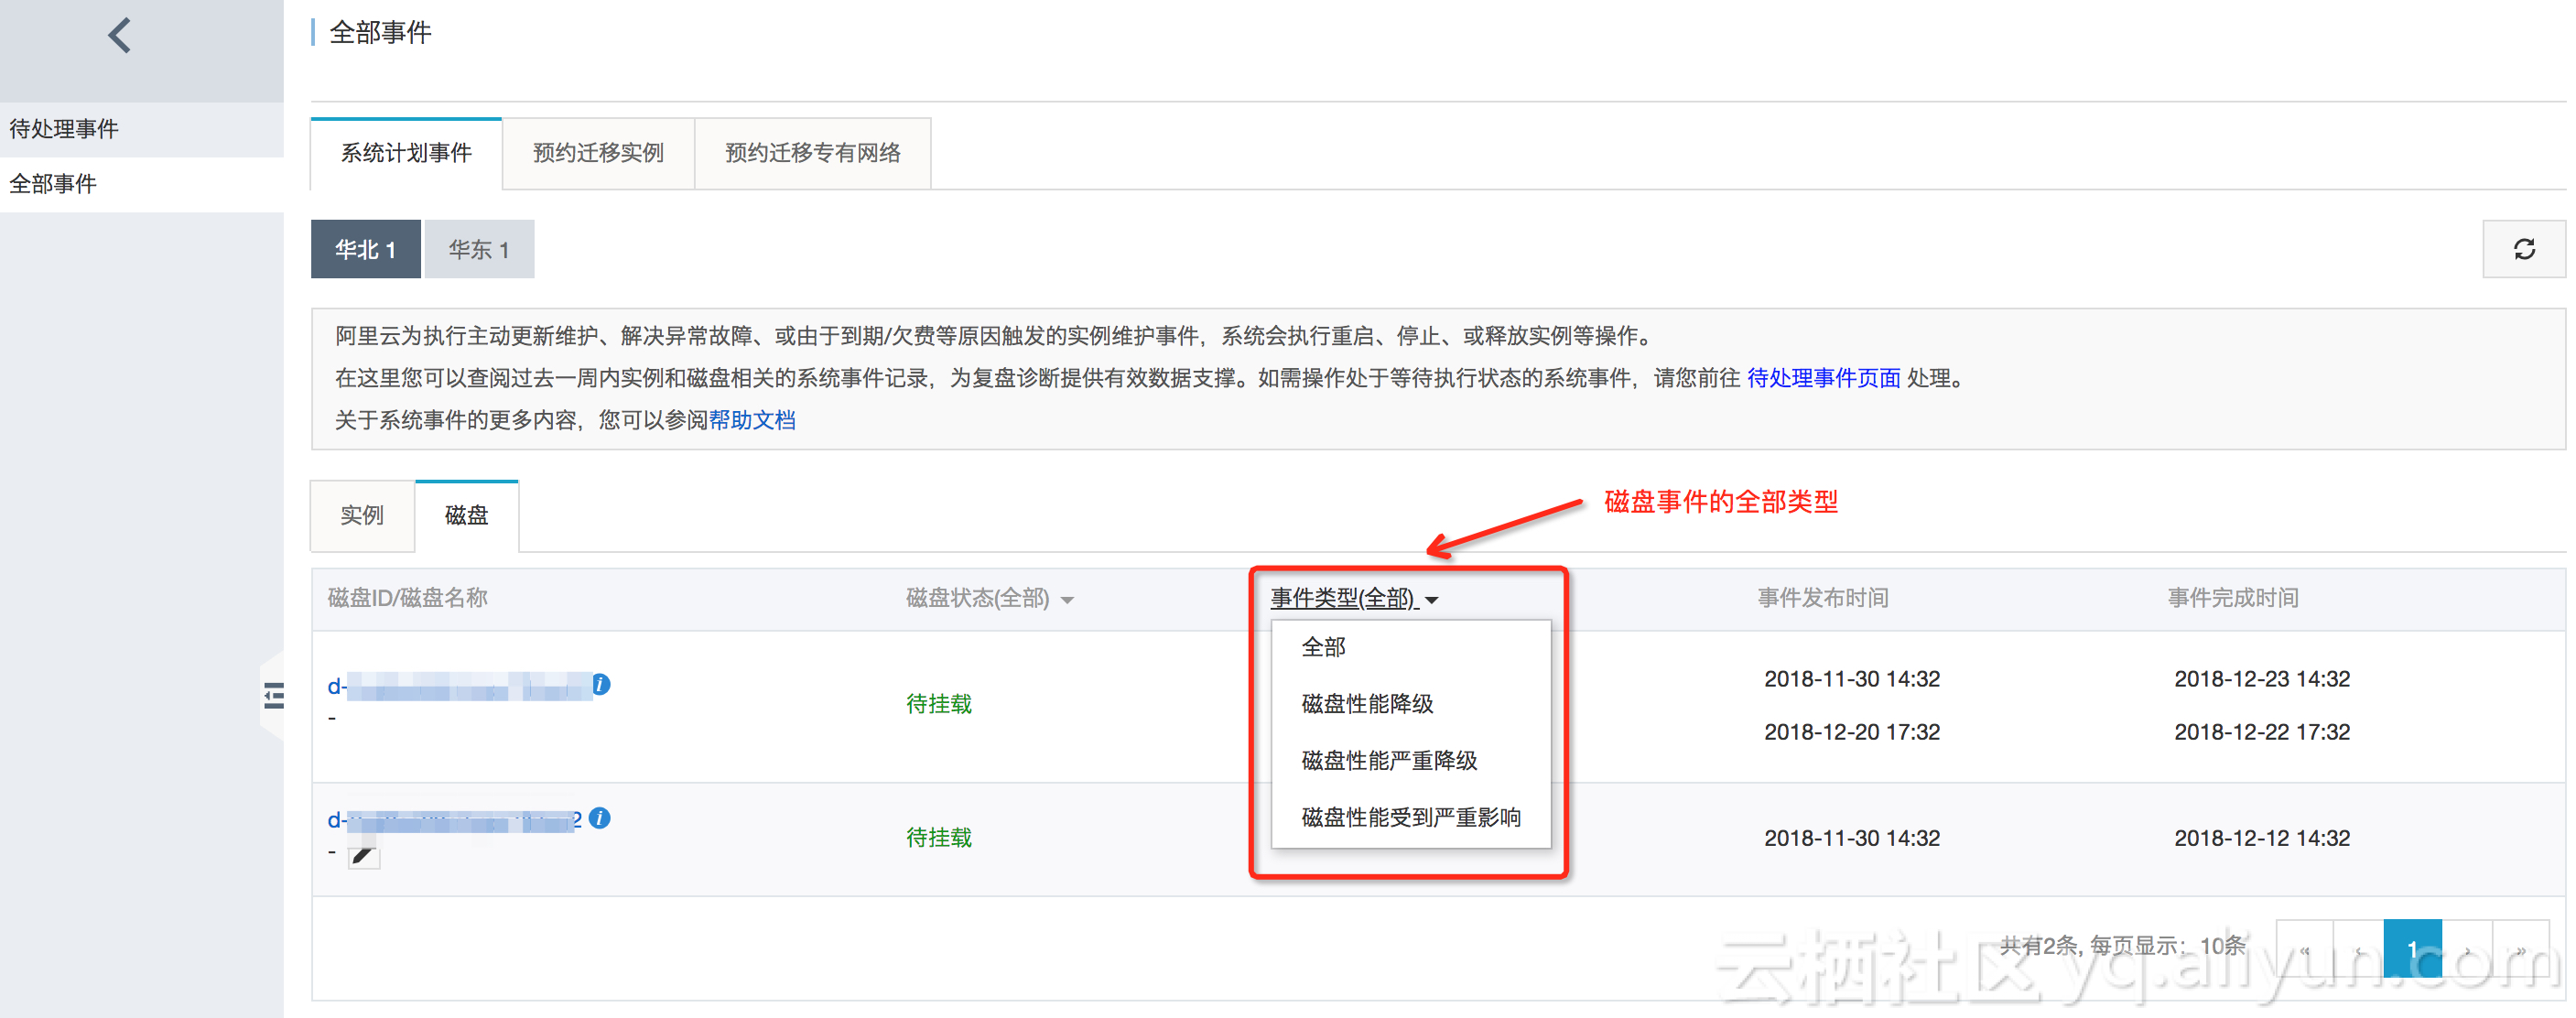Select the 华北 1 region
2576x1018 pixels.
(x=365, y=249)
